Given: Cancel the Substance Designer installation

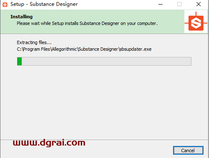Looking at the screenshot, I should pyautogui.click(x=188, y=151).
